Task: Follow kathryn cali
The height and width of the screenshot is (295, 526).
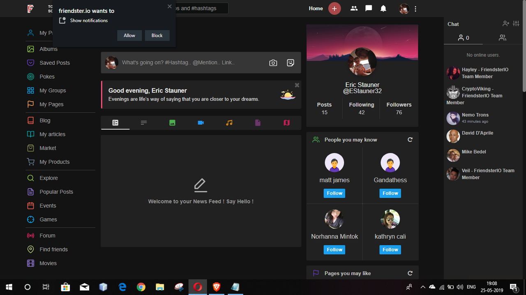Action: click(x=390, y=250)
